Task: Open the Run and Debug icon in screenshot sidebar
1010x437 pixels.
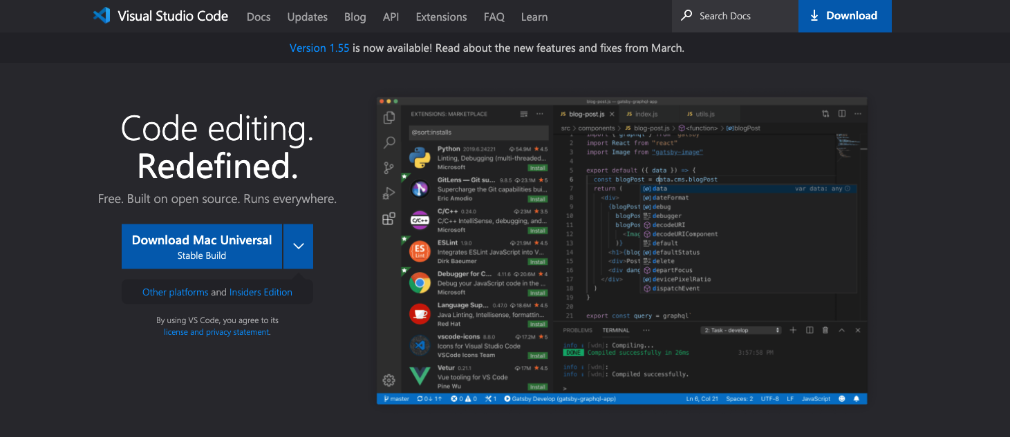Action: pyautogui.click(x=389, y=193)
